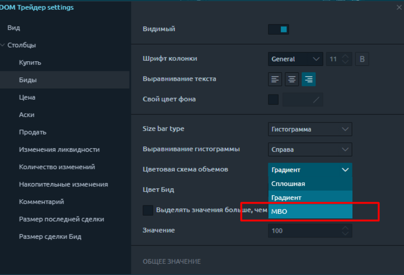Choose MBO from the color scheme list
Viewport: 404px width, 275px height.
click(310, 211)
